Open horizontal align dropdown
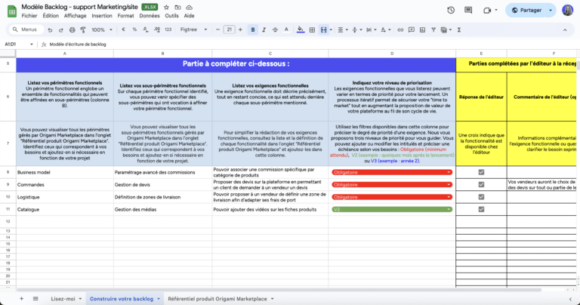 tap(343, 29)
